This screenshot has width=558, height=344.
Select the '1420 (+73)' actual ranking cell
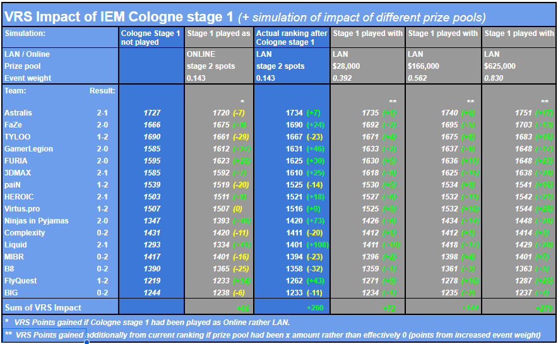(x=305, y=221)
